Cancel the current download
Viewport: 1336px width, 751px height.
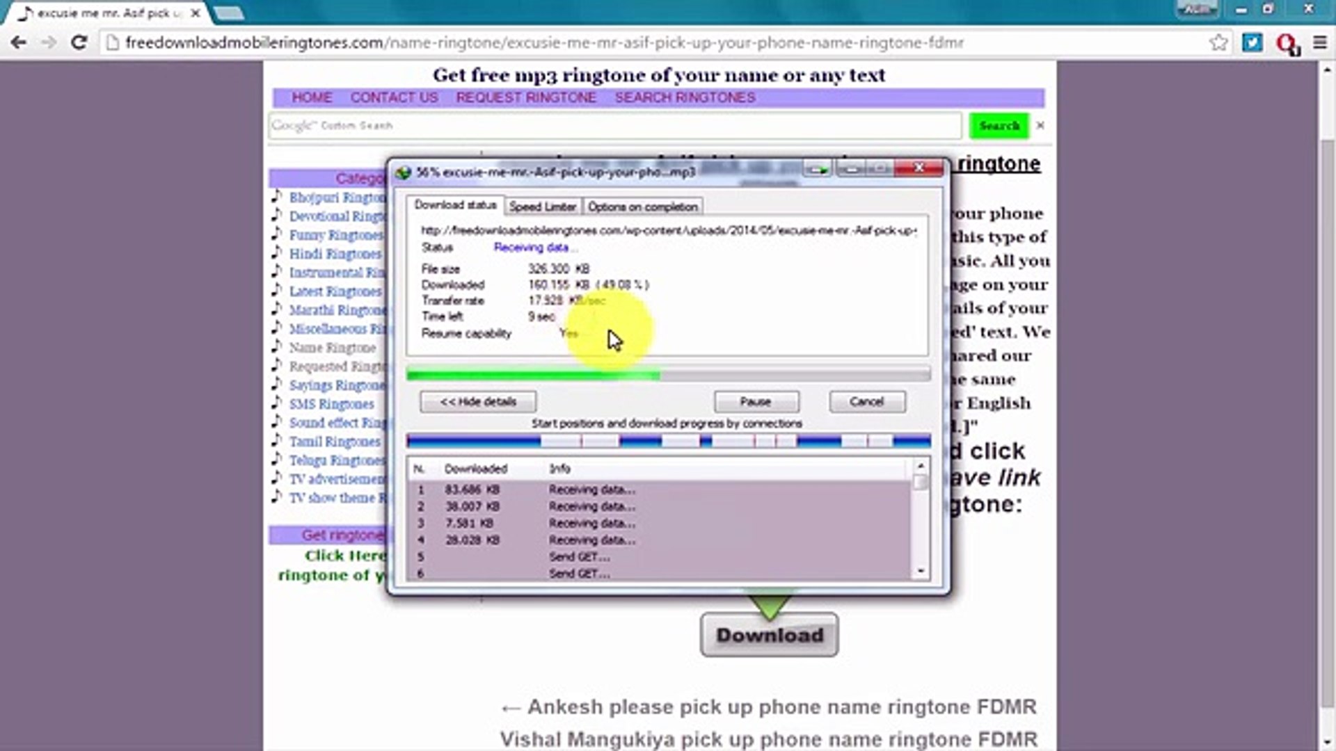[866, 402]
